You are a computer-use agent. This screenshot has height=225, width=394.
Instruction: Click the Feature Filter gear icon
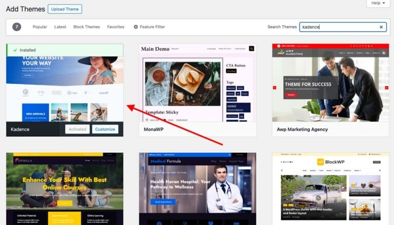click(x=136, y=27)
